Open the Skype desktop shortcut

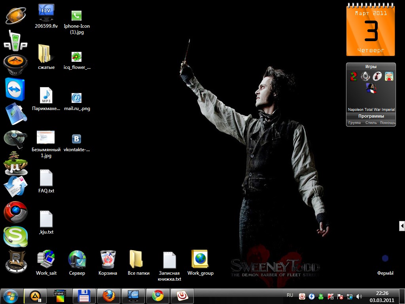click(15, 236)
